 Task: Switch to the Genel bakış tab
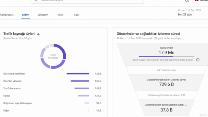pos(7,15)
